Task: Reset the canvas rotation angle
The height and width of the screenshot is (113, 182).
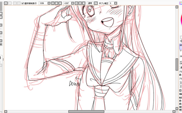Action: click(84, 3)
